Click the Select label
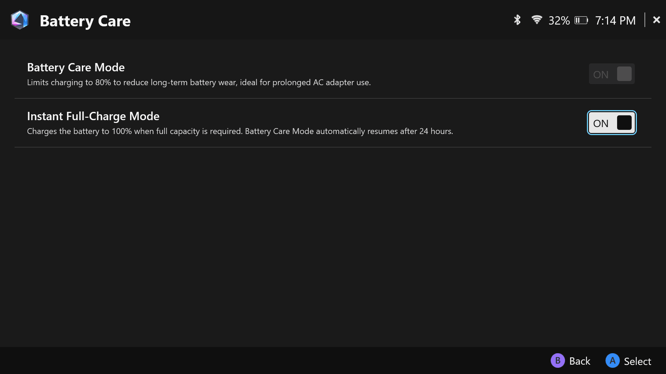Viewport: 666px width, 374px height. tap(637, 361)
